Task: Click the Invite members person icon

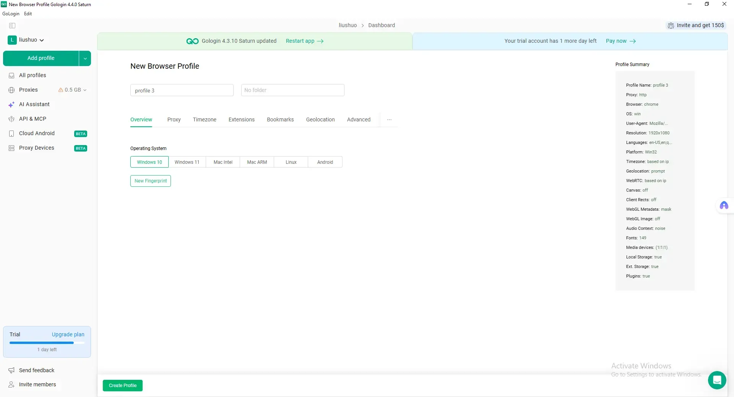Action: 11,384
